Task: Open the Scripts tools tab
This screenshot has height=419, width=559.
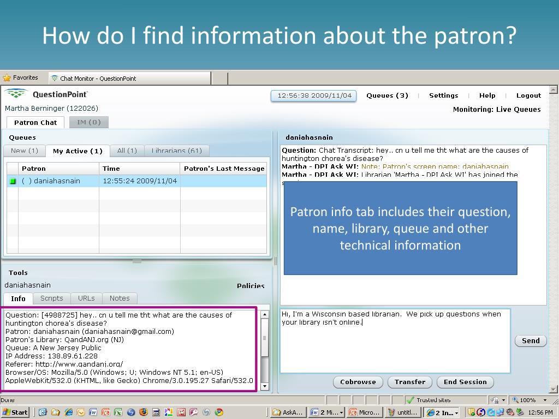Action: click(52, 298)
